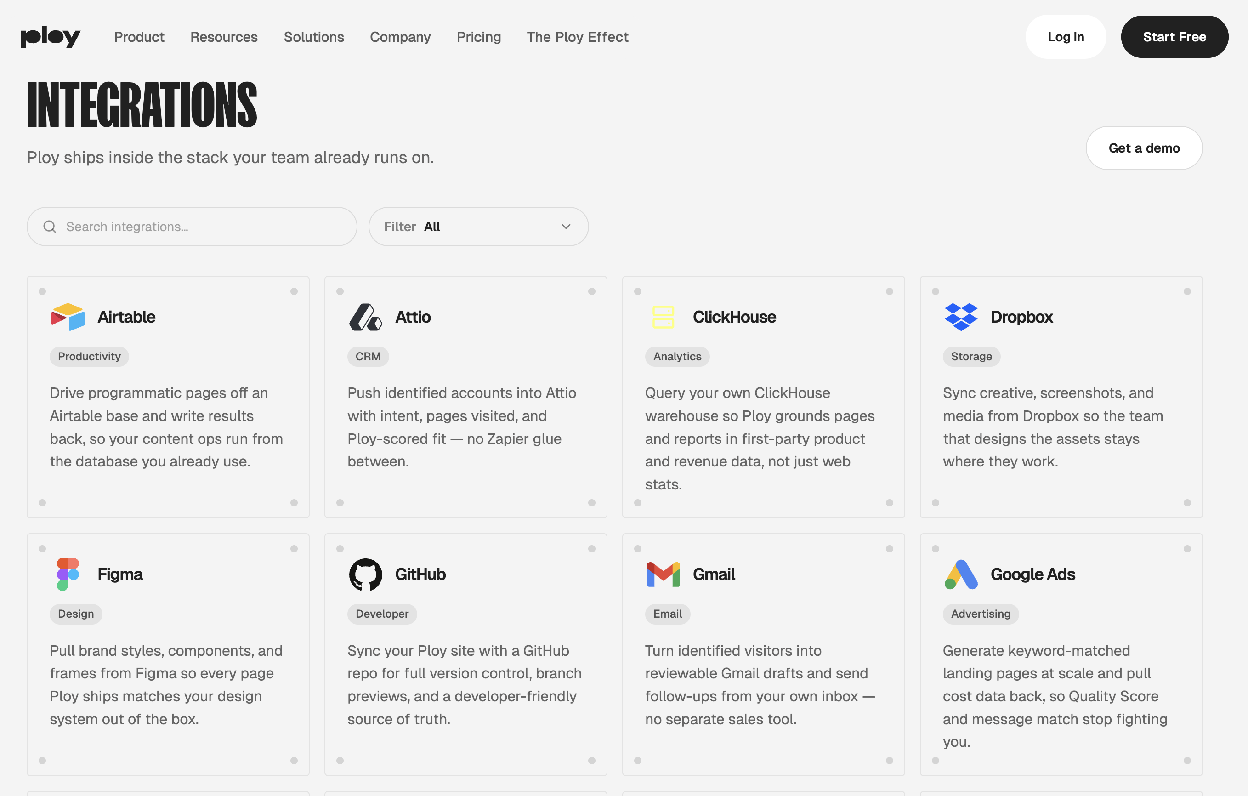Click Airtable description 'Drive programmatic pages' text
Viewport: 1248px width, 796px height.
tap(166, 427)
